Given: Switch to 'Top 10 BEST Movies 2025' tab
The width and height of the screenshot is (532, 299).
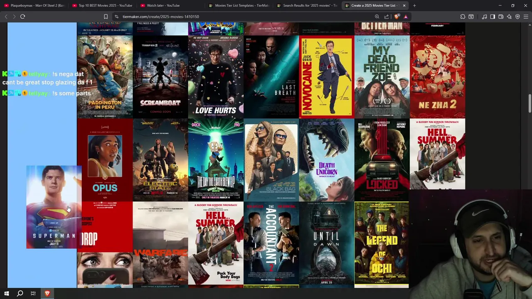Looking at the screenshot, I should click(102, 5).
